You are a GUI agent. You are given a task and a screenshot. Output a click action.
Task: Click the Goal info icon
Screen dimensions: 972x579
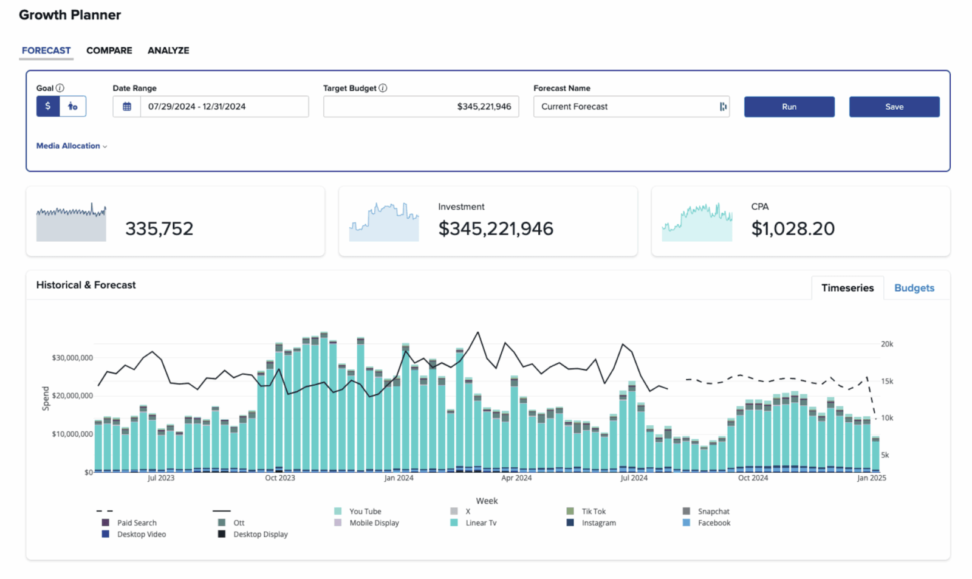pos(60,88)
